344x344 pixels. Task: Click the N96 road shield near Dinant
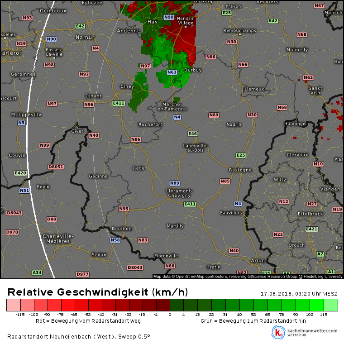tap(89, 105)
